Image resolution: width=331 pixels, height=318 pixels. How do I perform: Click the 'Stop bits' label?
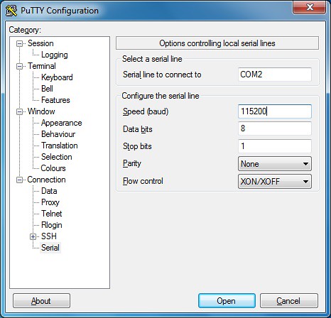(x=137, y=146)
